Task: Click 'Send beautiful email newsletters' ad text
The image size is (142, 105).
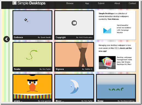Action: coord(124,29)
